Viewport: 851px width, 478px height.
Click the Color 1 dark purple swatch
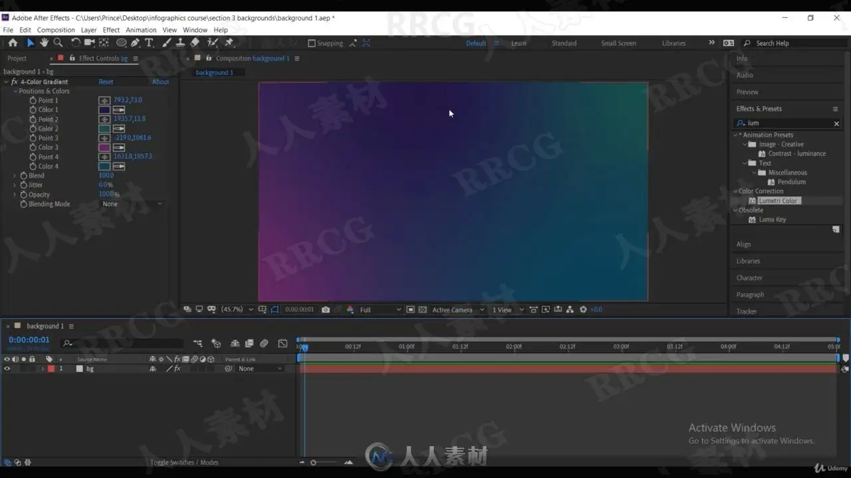[x=104, y=110]
